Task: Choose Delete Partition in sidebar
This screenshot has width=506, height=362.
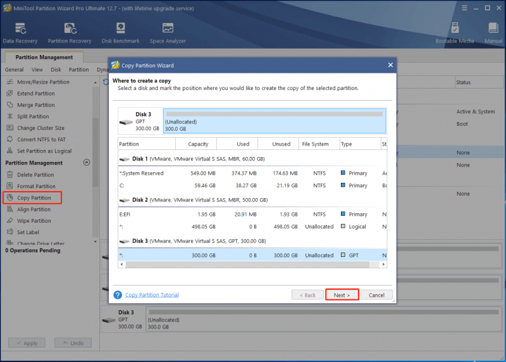Action: 35,175
